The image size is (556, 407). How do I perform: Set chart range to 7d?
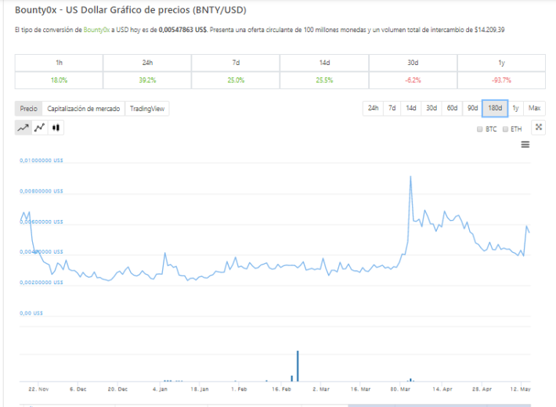tap(392, 108)
